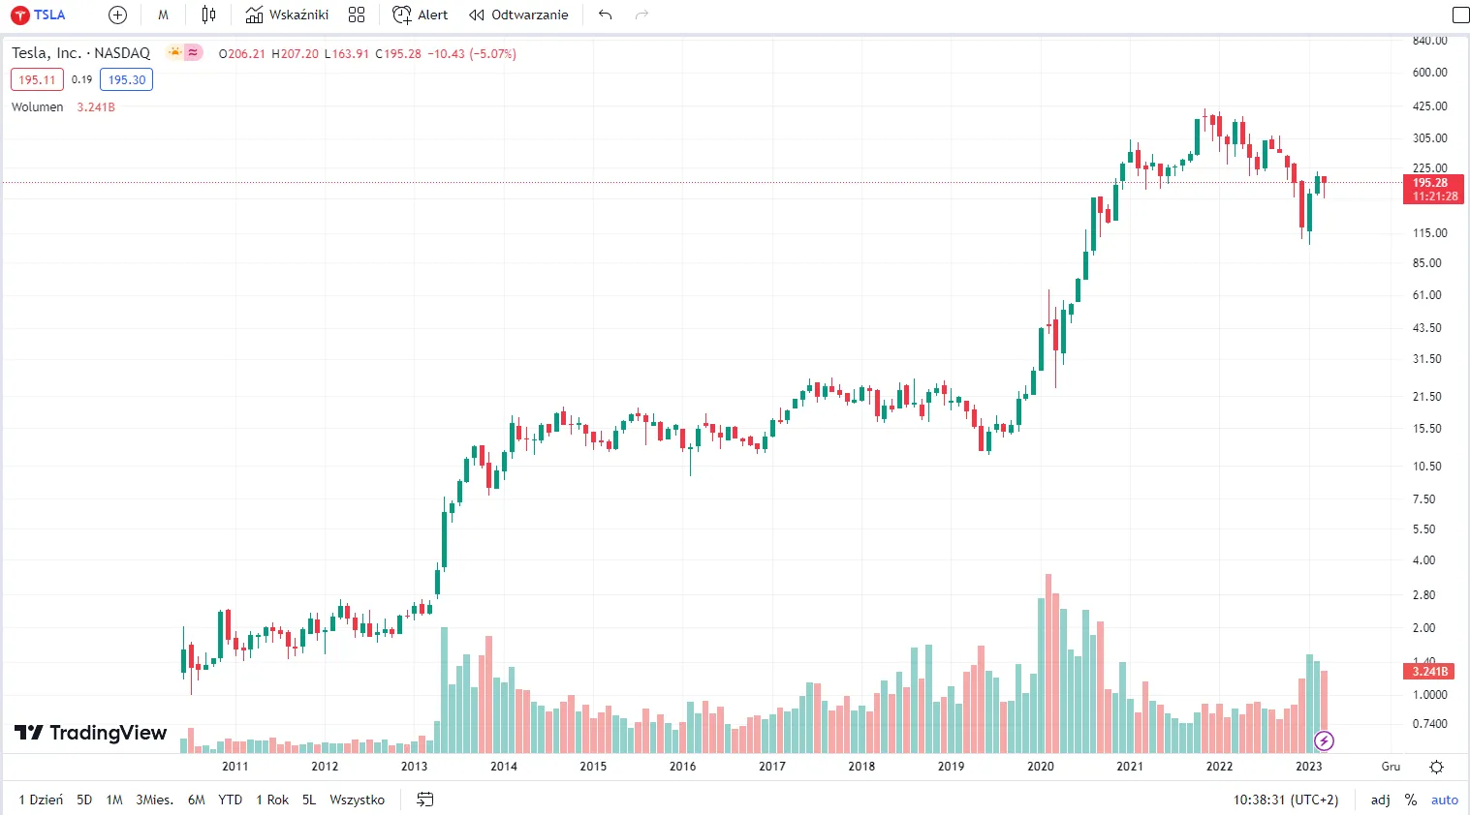The height and width of the screenshot is (815, 1470).
Task: Click the 0.19 spread value
Action: [x=81, y=80]
